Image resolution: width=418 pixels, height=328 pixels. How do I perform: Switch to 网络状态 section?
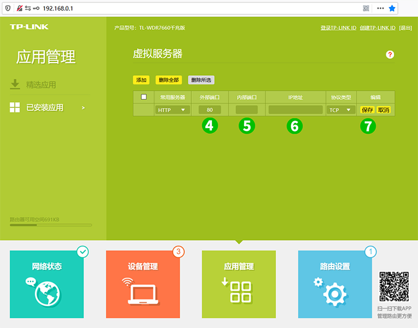pyautogui.click(x=47, y=284)
